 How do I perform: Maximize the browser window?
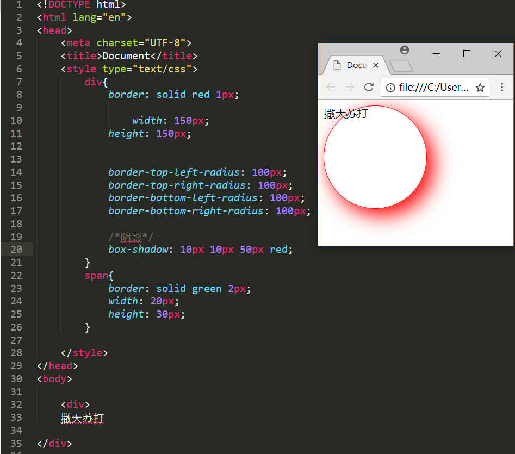pyautogui.click(x=467, y=53)
